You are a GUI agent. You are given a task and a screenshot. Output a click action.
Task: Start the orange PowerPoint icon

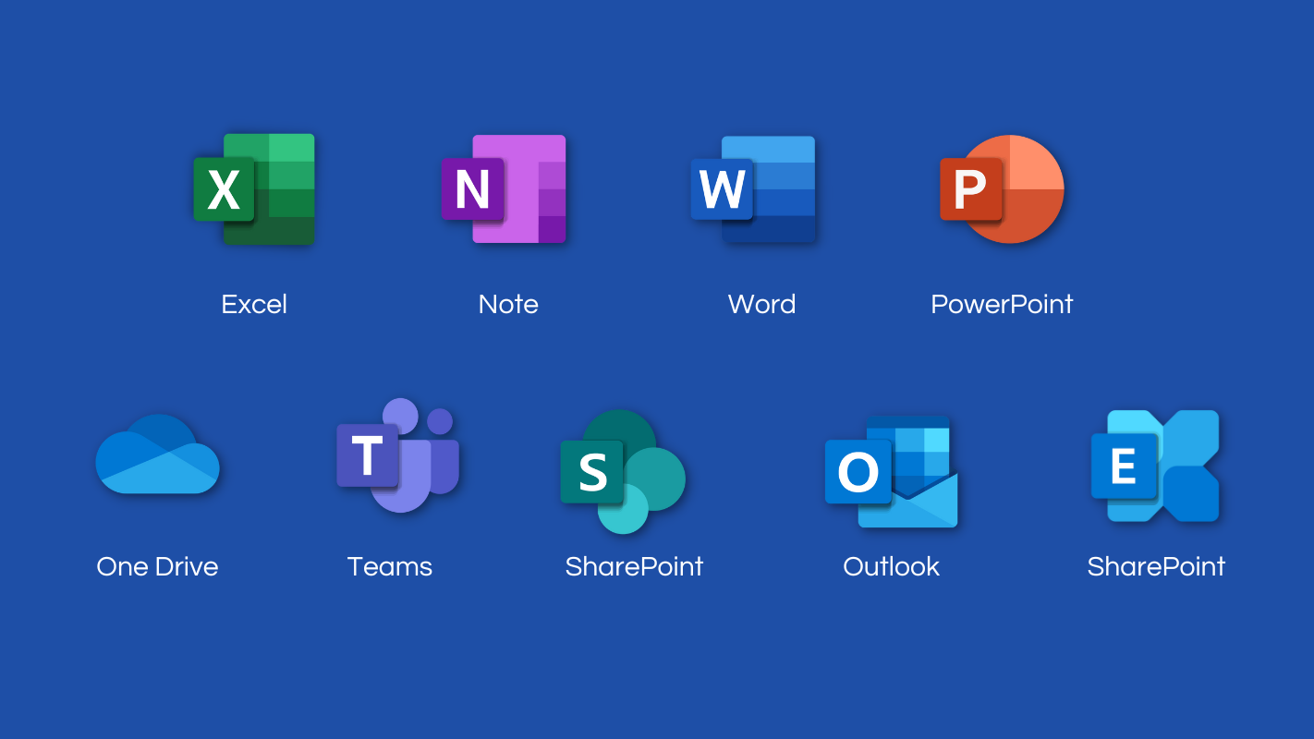(1003, 189)
